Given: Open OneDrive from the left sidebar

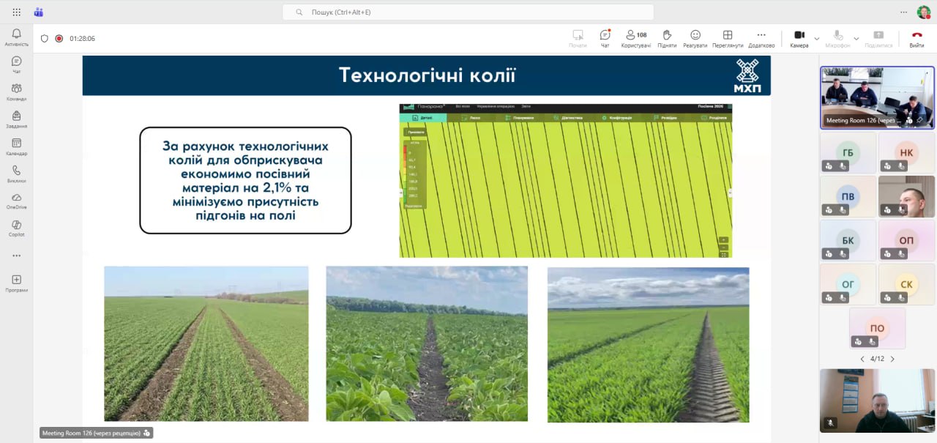Looking at the screenshot, I should (x=16, y=201).
